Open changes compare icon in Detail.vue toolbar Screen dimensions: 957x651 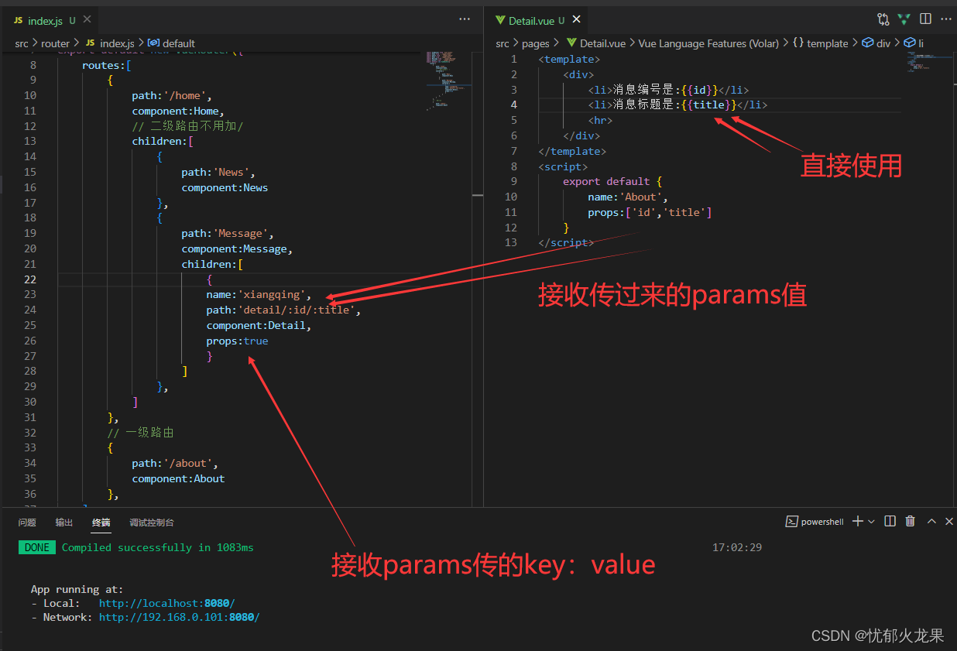[883, 19]
